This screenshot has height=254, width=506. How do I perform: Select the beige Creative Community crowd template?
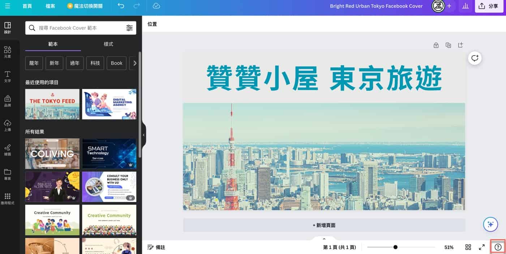pos(109,220)
